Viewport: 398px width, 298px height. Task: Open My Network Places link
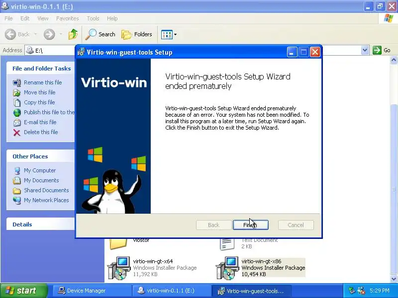(x=46, y=200)
